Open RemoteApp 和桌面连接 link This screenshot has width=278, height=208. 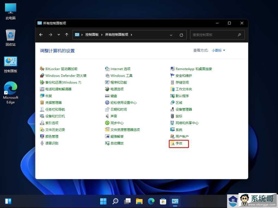coord(194,69)
